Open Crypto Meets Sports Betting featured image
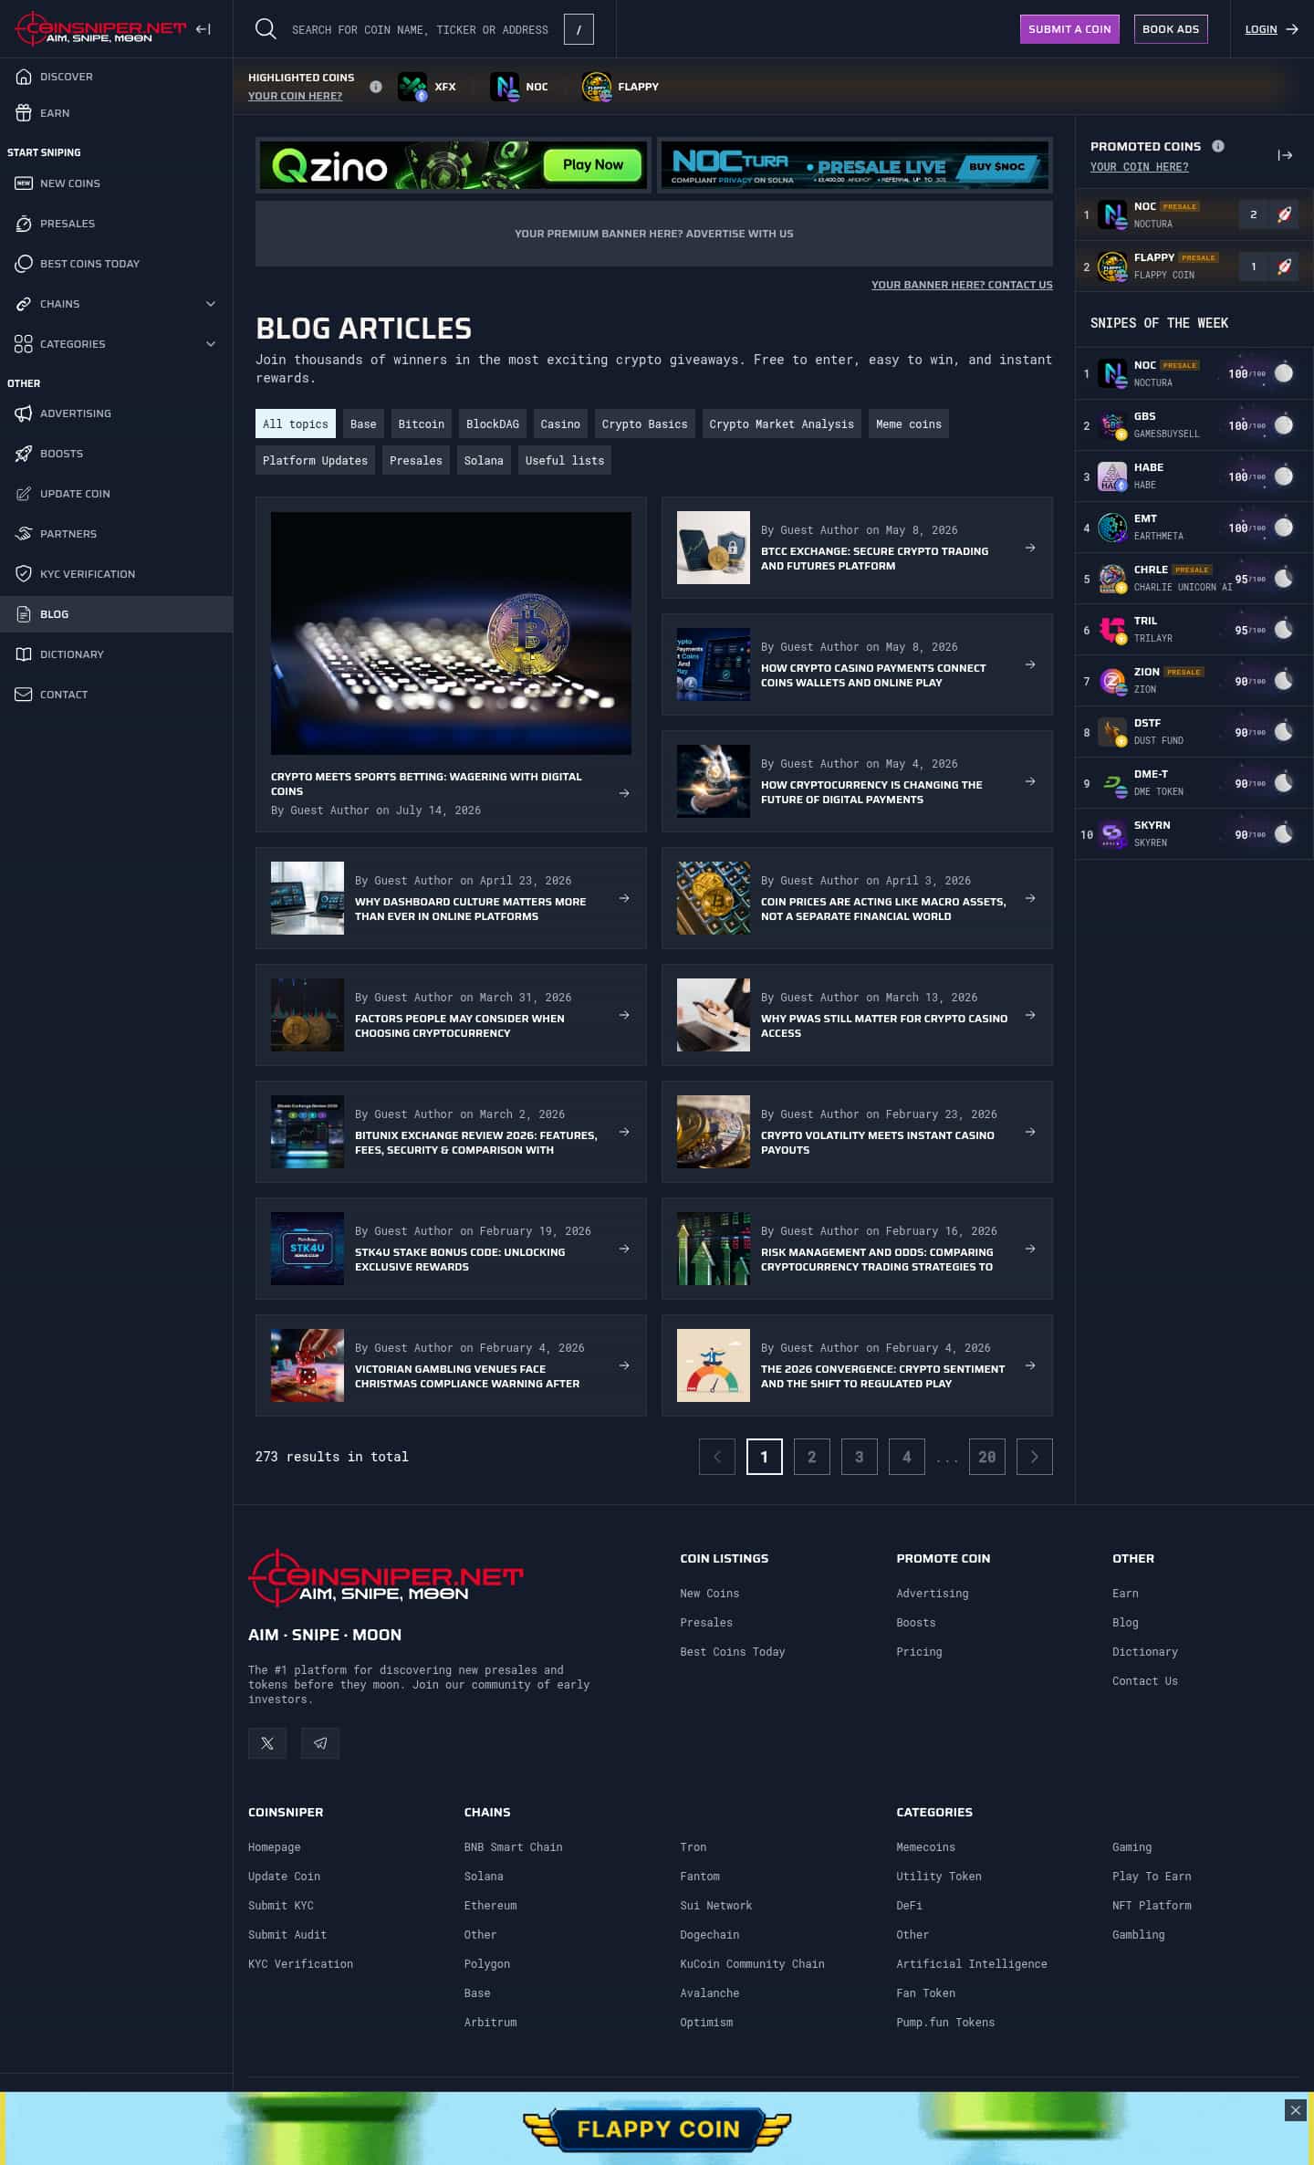 (x=451, y=633)
